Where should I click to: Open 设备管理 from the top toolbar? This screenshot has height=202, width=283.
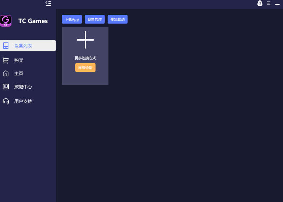coord(95,19)
